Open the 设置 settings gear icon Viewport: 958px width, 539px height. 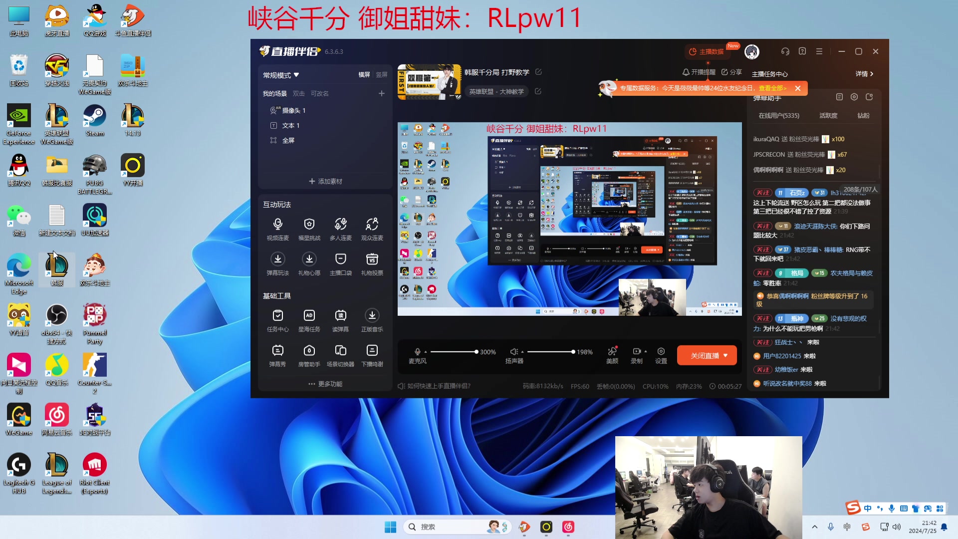point(661,351)
